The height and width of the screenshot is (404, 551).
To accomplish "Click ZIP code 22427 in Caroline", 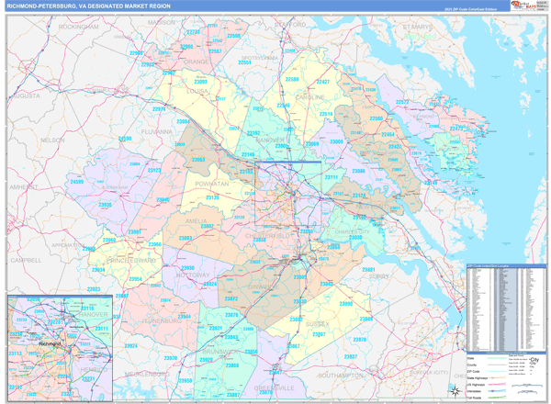I will 323,82.
